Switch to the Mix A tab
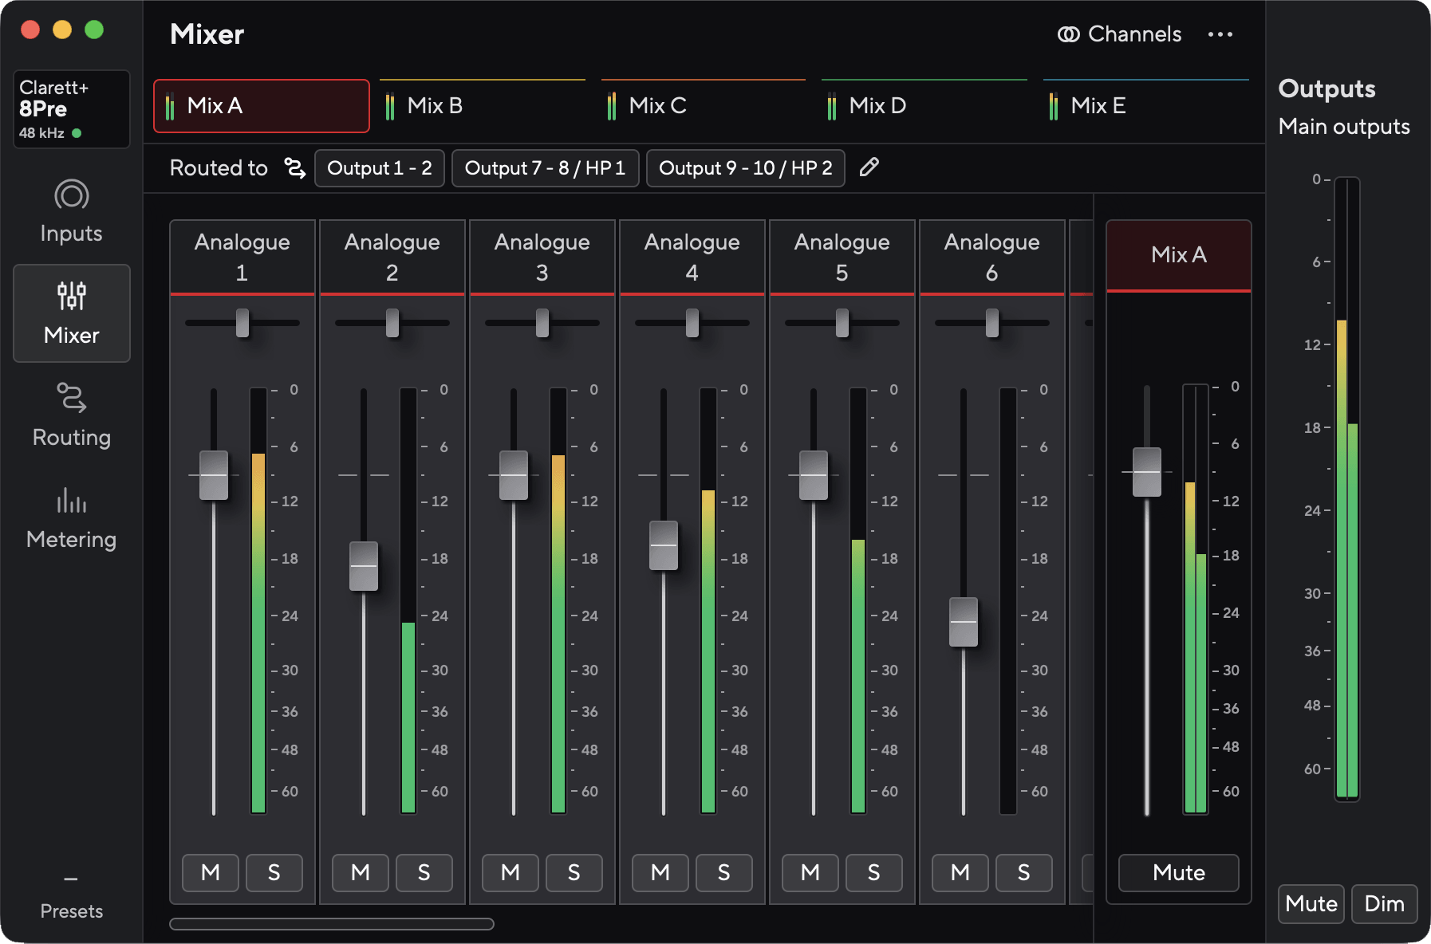The height and width of the screenshot is (944, 1431). point(262,105)
